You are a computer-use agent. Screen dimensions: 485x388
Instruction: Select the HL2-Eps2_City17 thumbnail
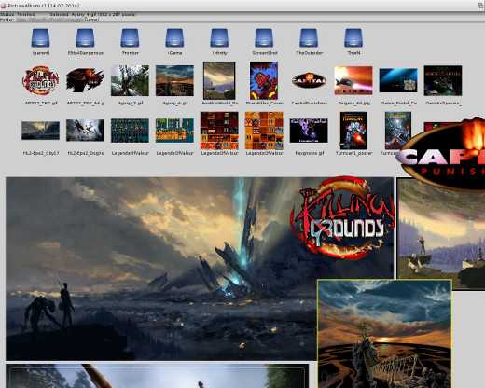click(40, 131)
